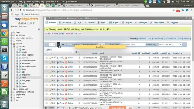Open the posts table in tree
Viewport: 194px width, 109px height.
[x=24, y=78]
